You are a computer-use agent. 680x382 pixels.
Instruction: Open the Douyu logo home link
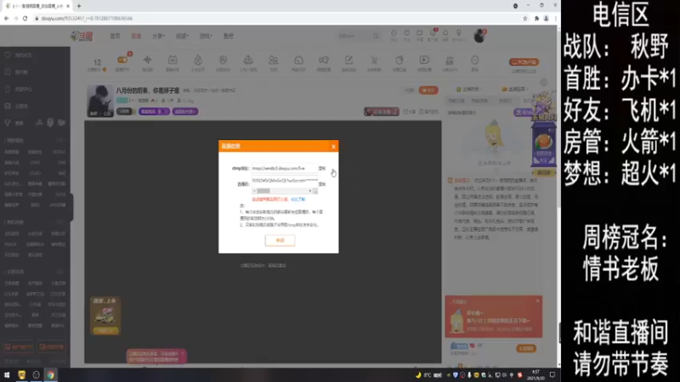tap(82, 37)
